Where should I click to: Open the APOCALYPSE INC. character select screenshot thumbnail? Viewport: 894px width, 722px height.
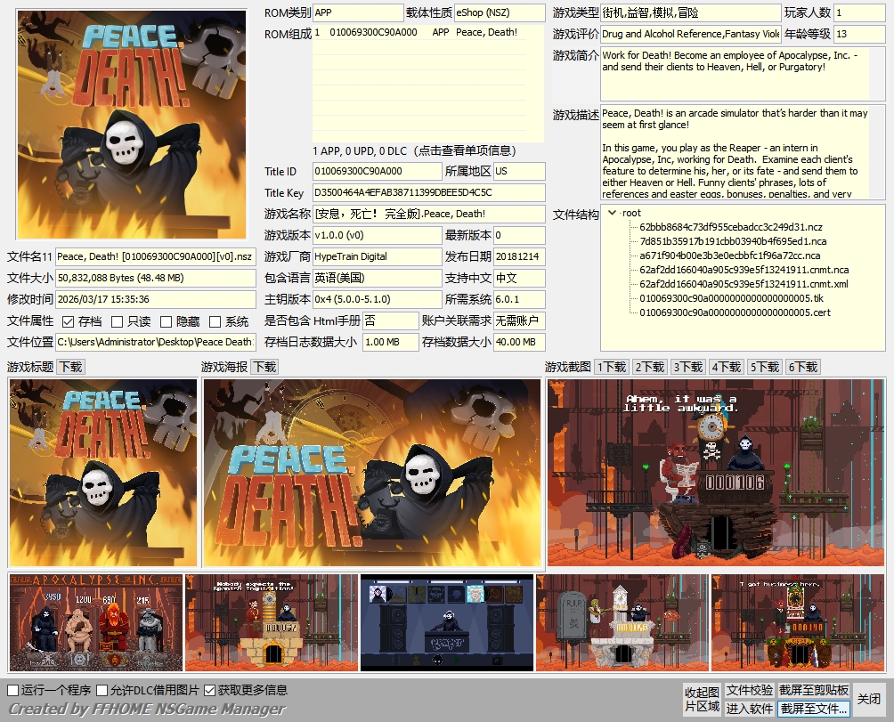tap(93, 622)
